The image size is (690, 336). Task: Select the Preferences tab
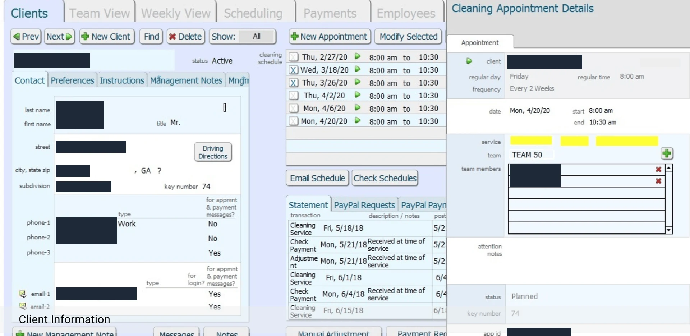tap(72, 80)
